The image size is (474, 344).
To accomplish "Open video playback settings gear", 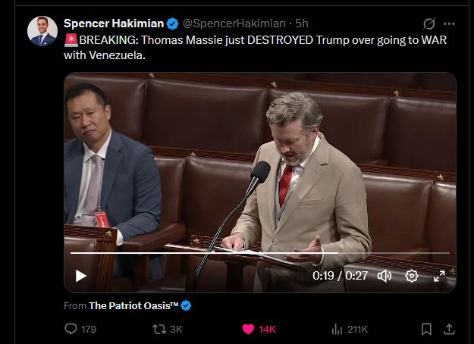I will 411,276.
